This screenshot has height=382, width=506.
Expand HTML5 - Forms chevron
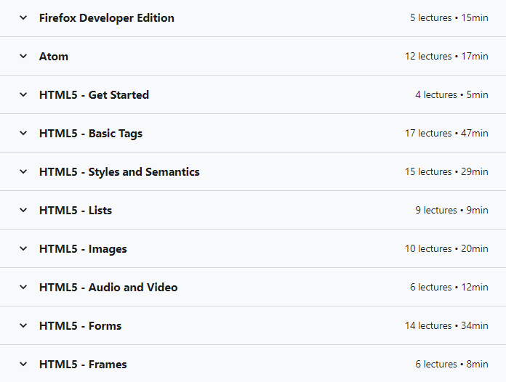pyautogui.click(x=23, y=325)
